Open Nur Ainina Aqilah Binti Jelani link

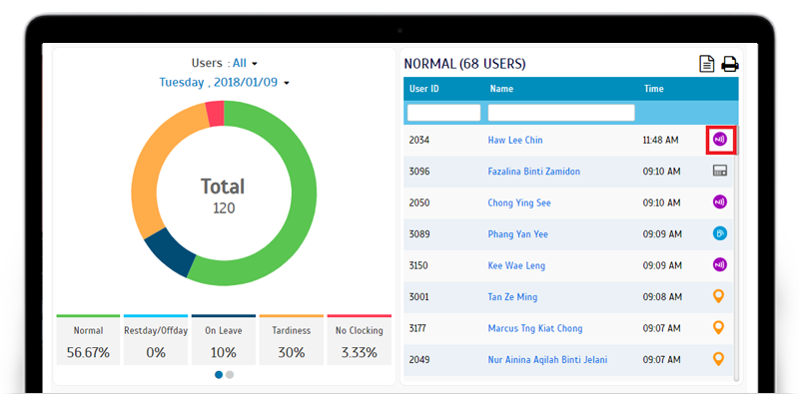click(x=547, y=360)
